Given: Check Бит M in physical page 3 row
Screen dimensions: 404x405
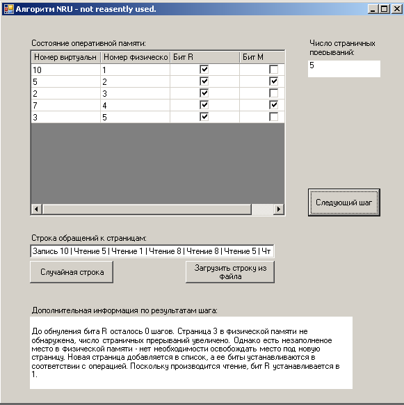Looking at the screenshot, I should [273, 93].
